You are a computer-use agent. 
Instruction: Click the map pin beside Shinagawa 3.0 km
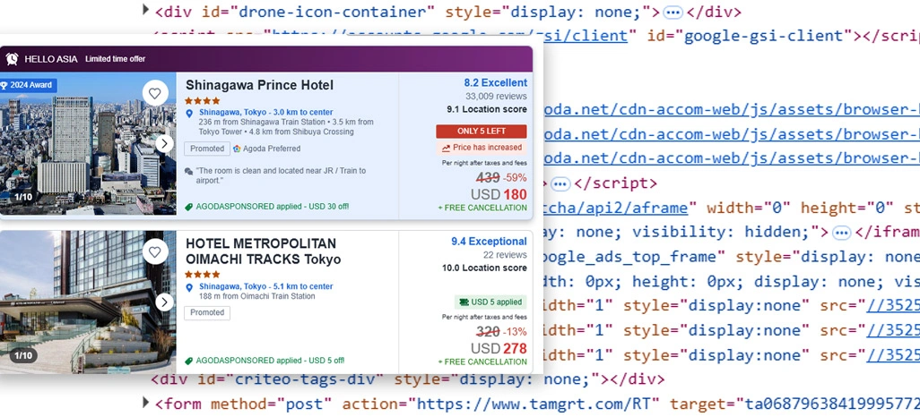(189, 113)
